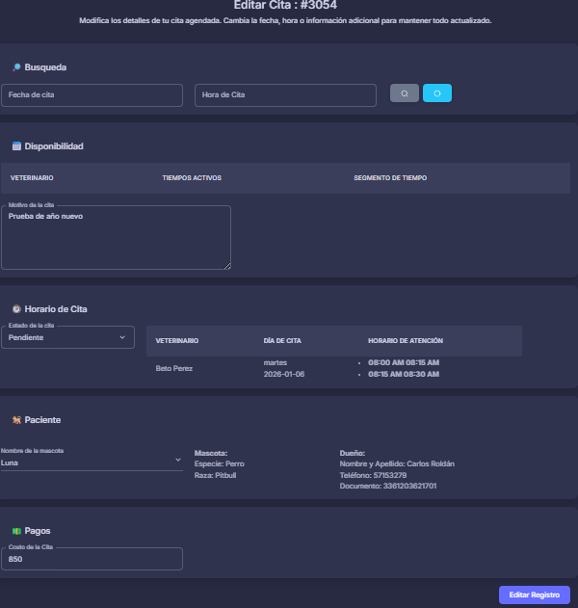Screen dimensions: 578x608
Task: Click the gray magnifier search button
Action: [x=404, y=93]
